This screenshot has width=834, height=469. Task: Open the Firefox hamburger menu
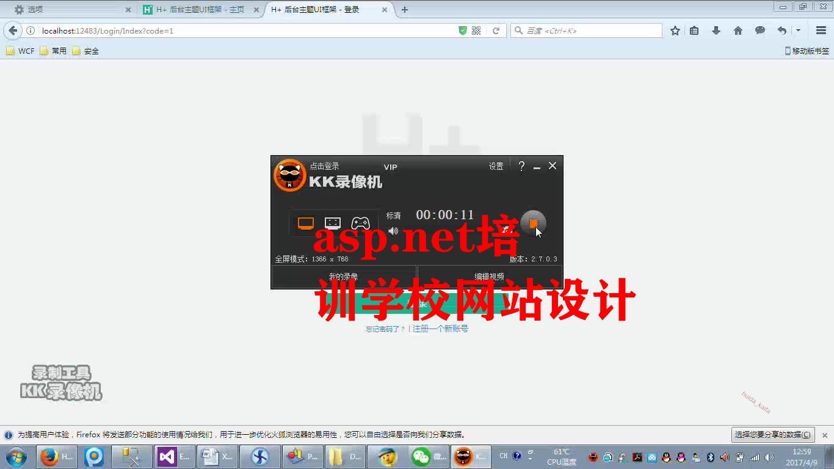coord(821,30)
